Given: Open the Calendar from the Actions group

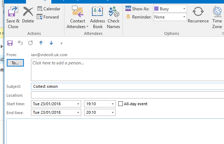Looking at the screenshot, I should coord(40,9).
